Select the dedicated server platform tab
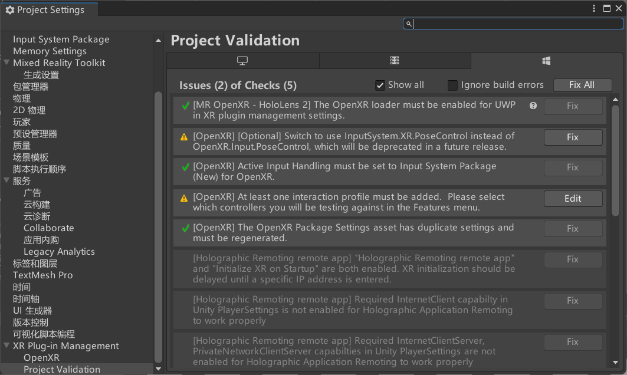This screenshot has height=375, width=627. 395,61
